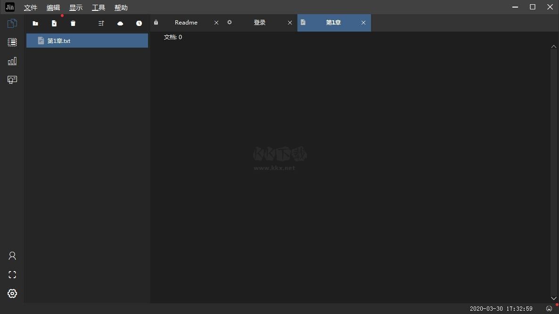This screenshot has width=559, height=314.
Task: Toggle fullscreen mode from the sidebar
Action: [x=12, y=274]
